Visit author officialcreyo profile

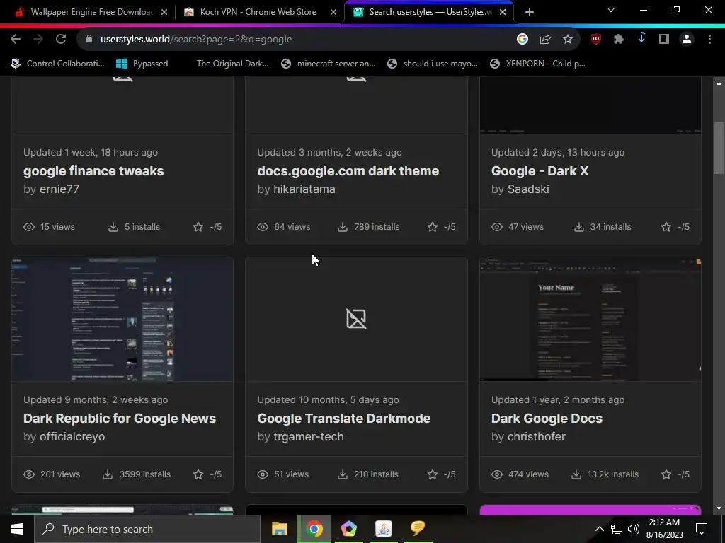click(x=72, y=437)
